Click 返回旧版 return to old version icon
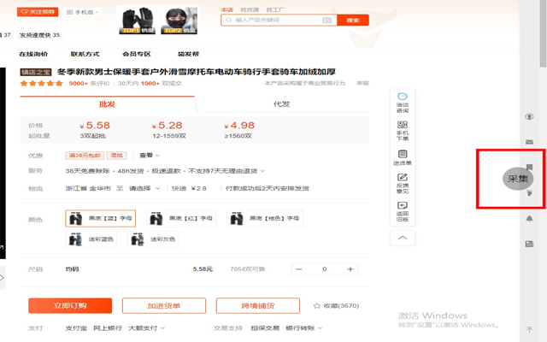The image size is (547, 342). click(x=403, y=211)
